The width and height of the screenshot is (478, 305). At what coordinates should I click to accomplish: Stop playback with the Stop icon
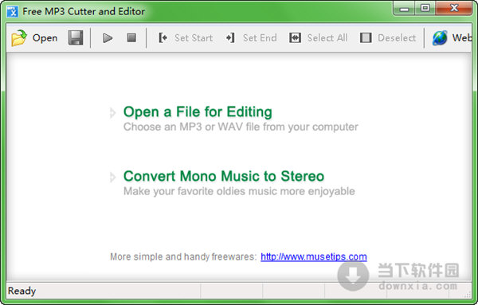[x=131, y=37]
